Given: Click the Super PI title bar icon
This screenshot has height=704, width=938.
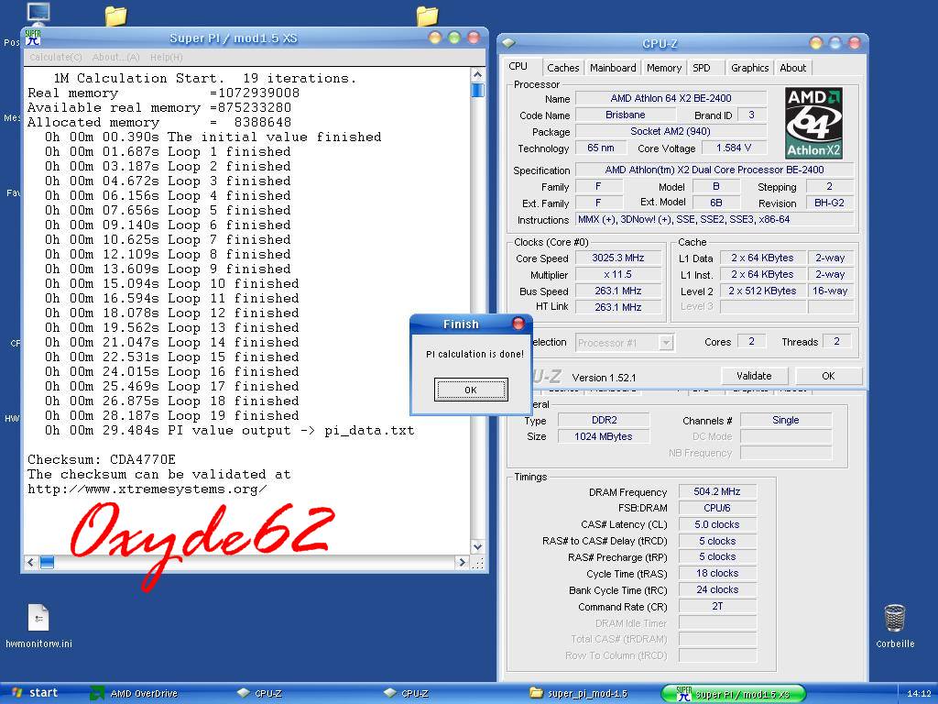Looking at the screenshot, I should click(x=33, y=38).
